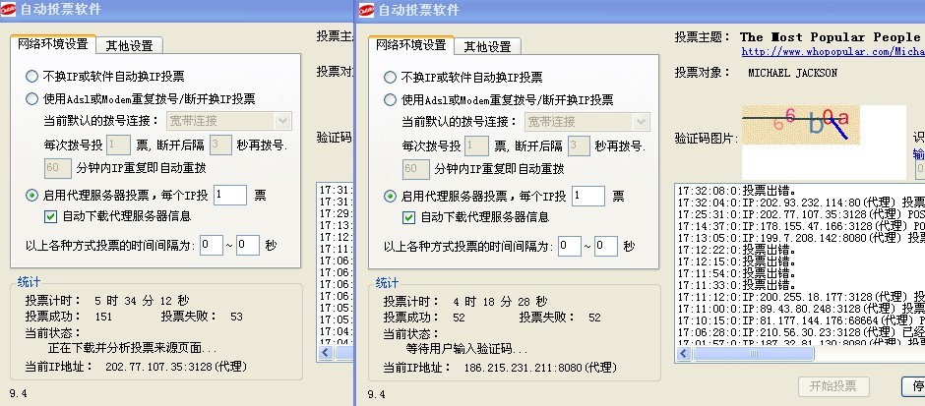Click the interval start field in left window
This screenshot has width=925, height=406.
click(212, 245)
